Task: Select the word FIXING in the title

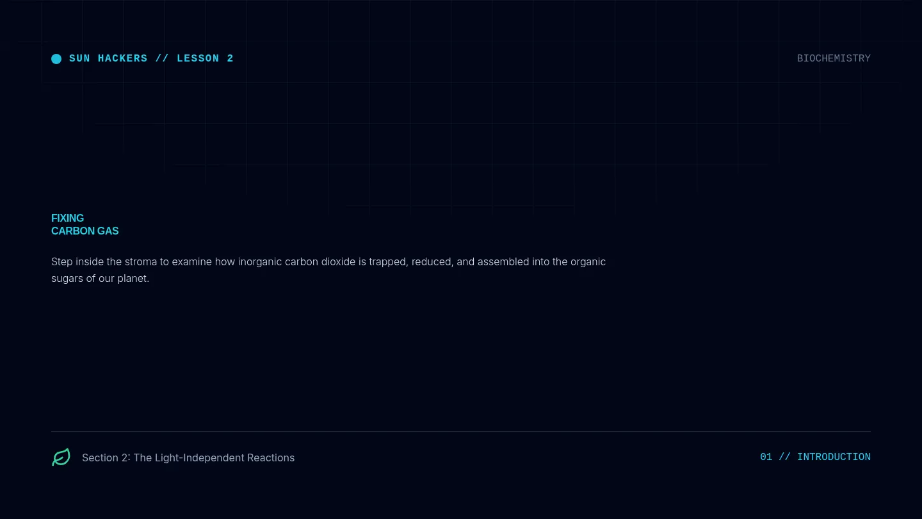Action: point(67,218)
